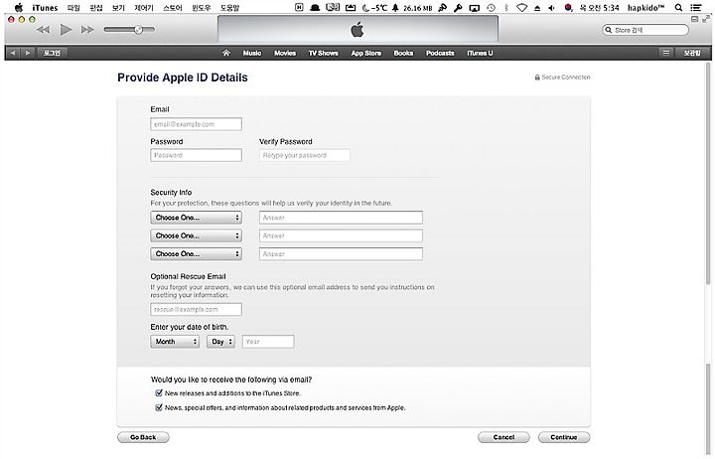Viewport: 715px width, 459px height.
Task: Open the 보기 (View) menu
Action: tap(118, 8)
